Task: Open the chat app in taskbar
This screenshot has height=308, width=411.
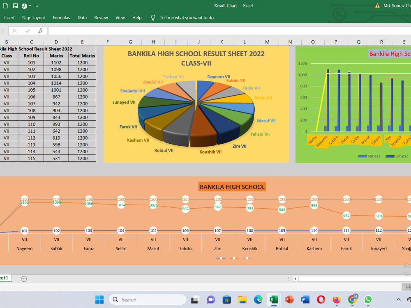Action: click(211, 299)
